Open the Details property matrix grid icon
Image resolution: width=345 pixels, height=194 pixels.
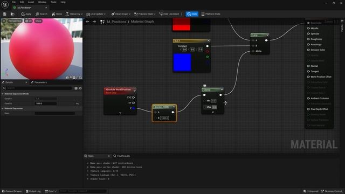(76, 88)
